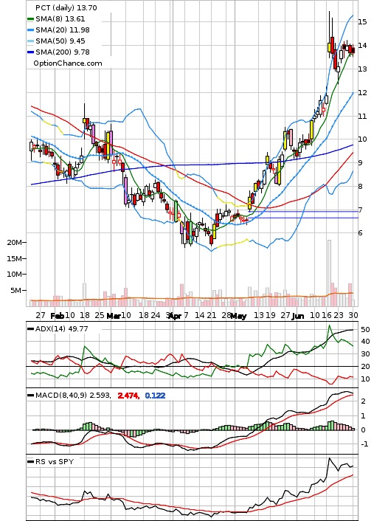This screenshot has height=521, width=388.
Task: Click the Mar month label on date axis
Action: (x=114, y=316)
